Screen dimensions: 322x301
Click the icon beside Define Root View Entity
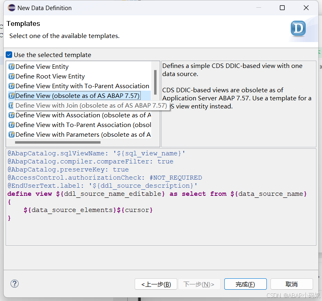[11, 76]
